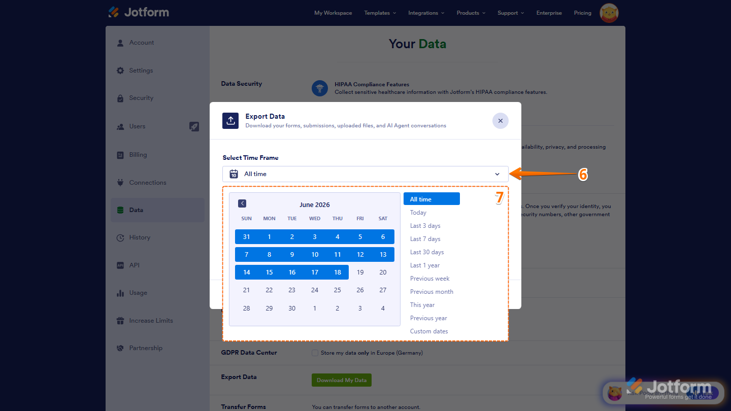Pick June 18 in the calendar
The image size is (731, 411).
pyautogui.click(x=338, y=272)
